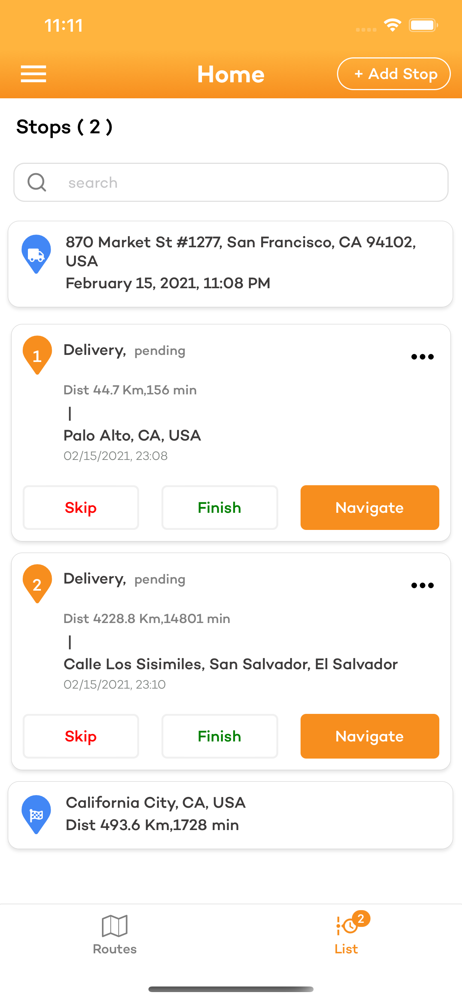Navigate to Calle Los Sisimiles stop

pos(370,736)
